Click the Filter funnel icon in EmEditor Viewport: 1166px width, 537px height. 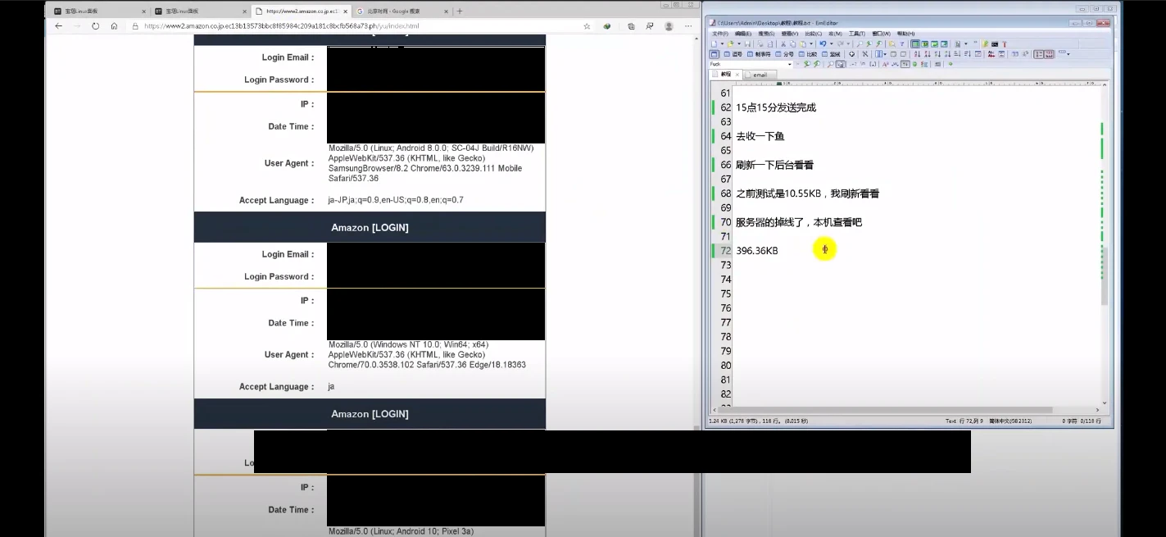tap(902, 44)
